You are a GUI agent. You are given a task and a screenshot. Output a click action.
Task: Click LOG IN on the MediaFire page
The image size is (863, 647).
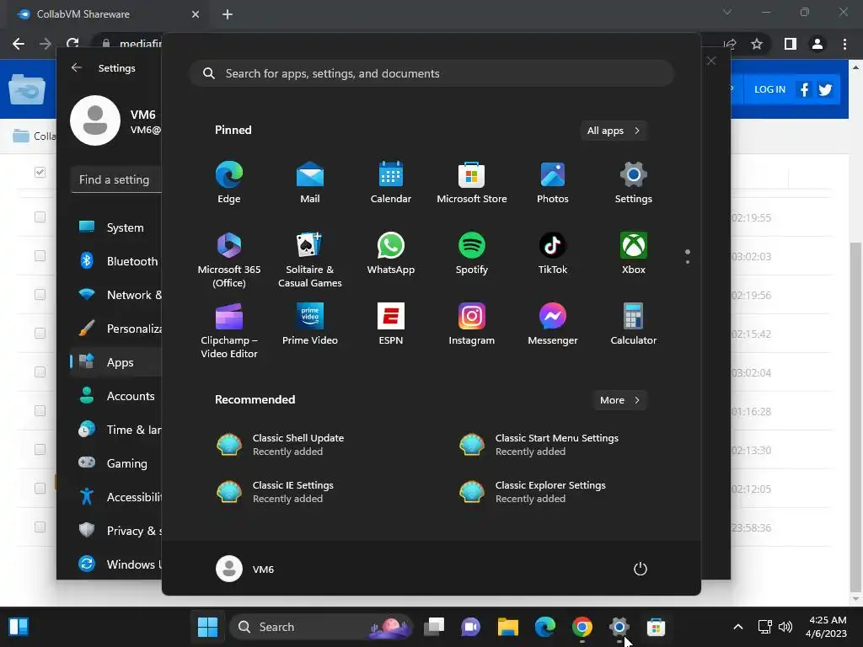769,89
